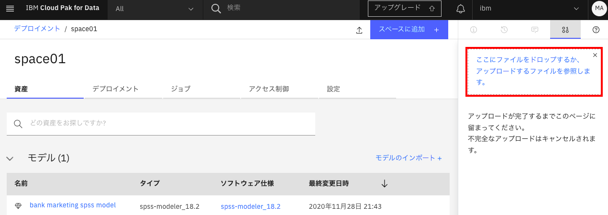Click the model diamond icon in table row

pyautogui.click(x=18, y=206)
